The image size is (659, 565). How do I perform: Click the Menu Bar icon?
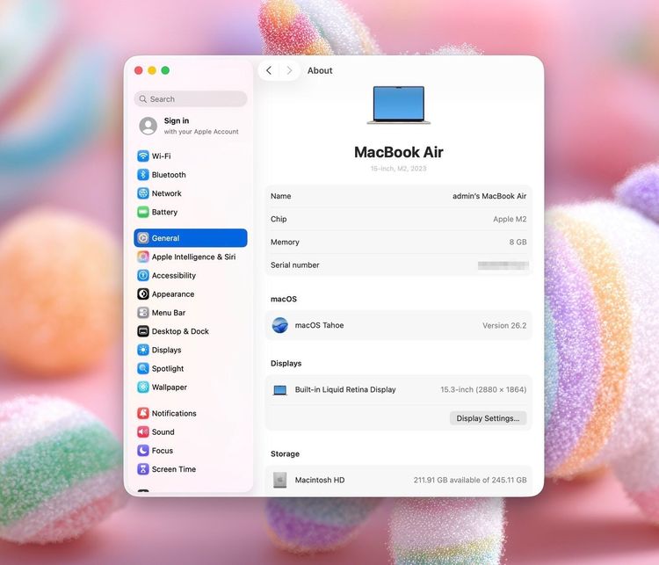[143, 313]
